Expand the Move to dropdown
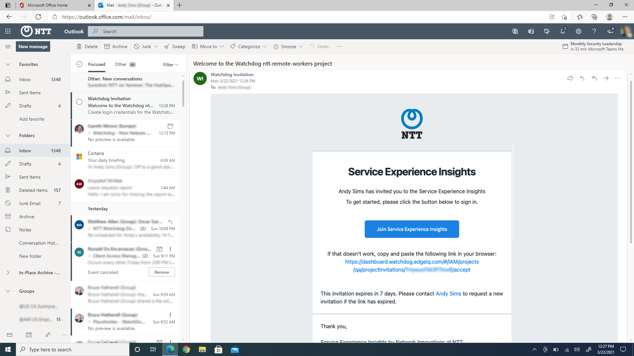 [x=222, y=46]
